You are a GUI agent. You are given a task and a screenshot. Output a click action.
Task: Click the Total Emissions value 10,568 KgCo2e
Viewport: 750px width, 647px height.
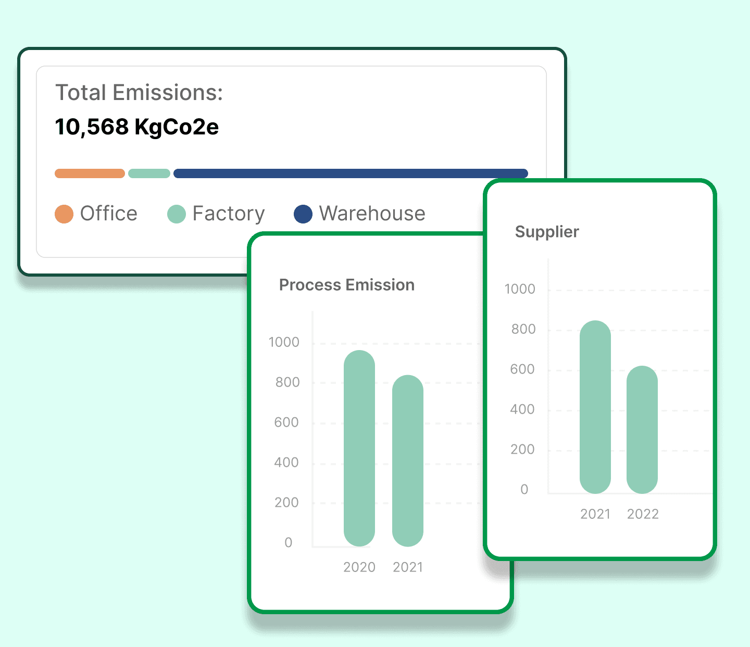[x=137, y=126]
